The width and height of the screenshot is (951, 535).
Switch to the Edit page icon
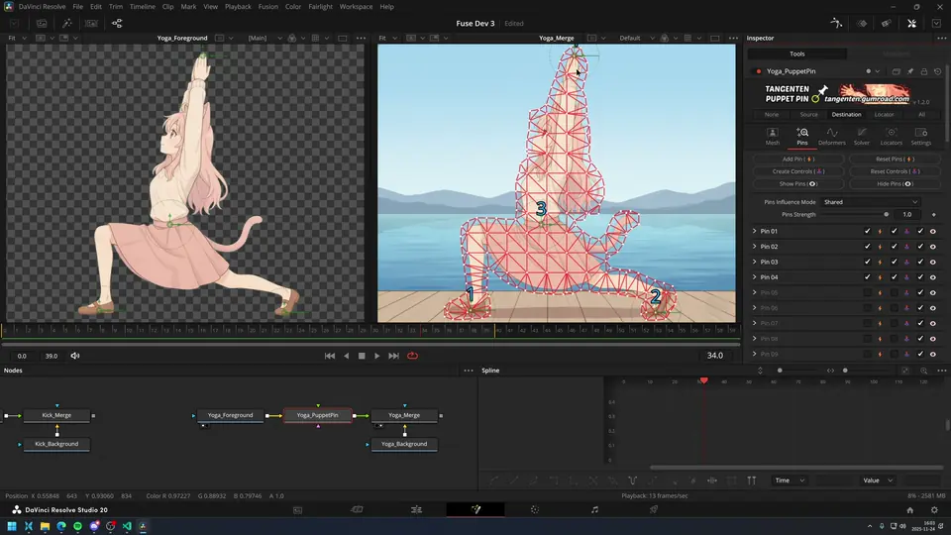pyautogui.click(x=416, y=510)
